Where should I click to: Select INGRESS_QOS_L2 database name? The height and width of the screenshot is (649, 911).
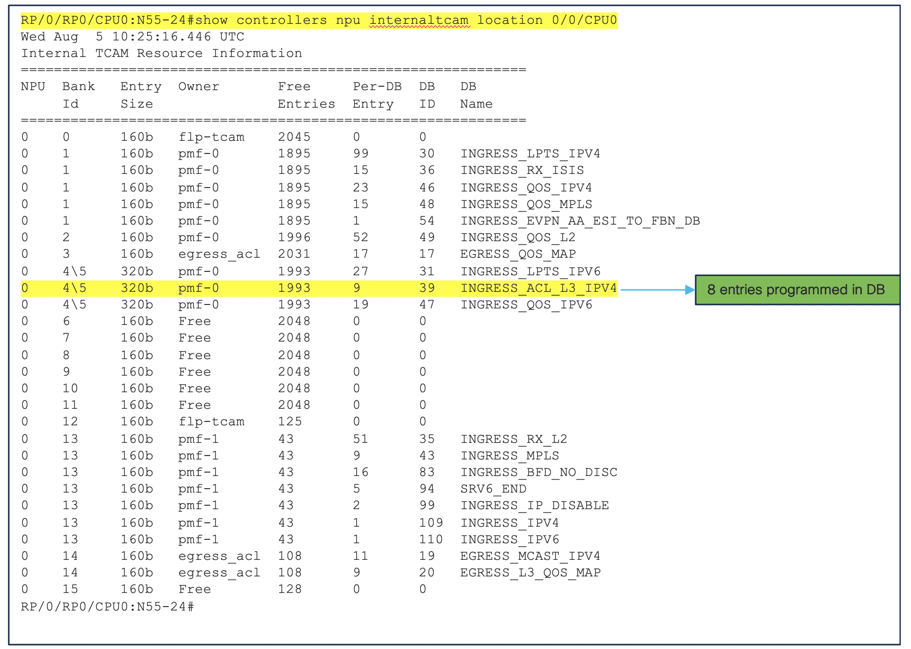pos(518,238)
